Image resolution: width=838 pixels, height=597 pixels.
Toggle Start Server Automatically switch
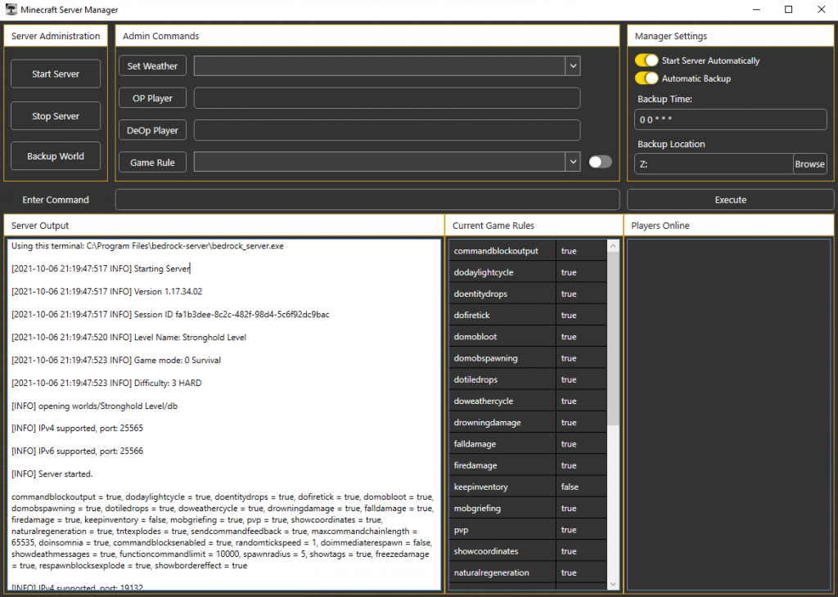click(647, 61)
